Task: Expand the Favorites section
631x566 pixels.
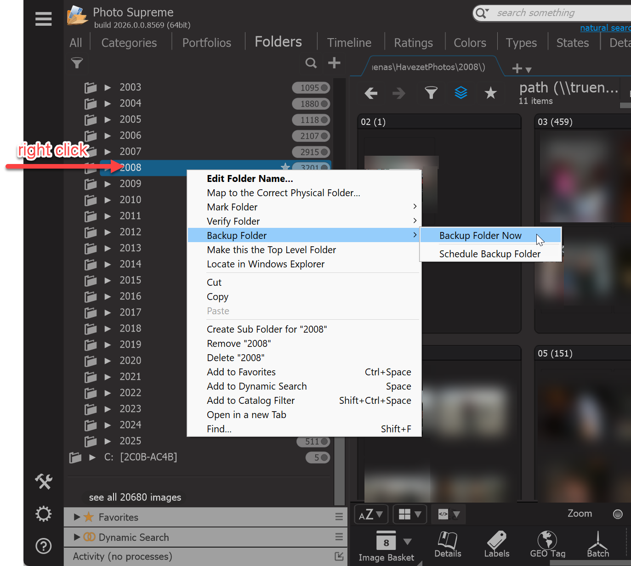Action: coord(77,517)
